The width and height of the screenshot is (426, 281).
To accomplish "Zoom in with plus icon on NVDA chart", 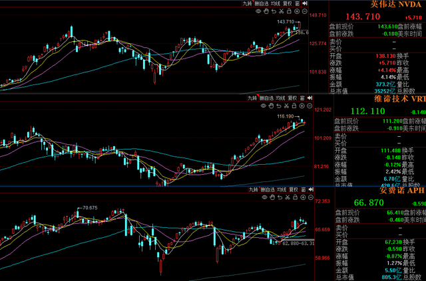I will tap(297, 11).
